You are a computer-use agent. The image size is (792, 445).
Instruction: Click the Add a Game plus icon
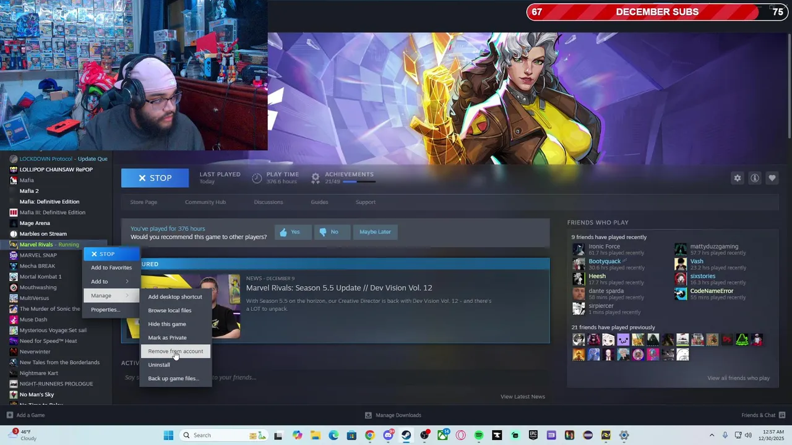[10, 415]
